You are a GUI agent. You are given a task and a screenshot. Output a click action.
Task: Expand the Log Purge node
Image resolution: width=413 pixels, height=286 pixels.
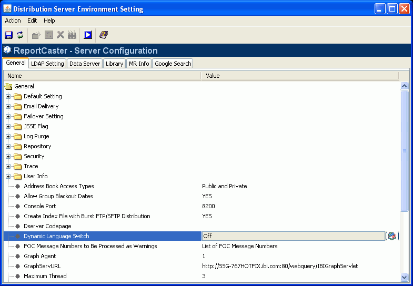point(8,136)
